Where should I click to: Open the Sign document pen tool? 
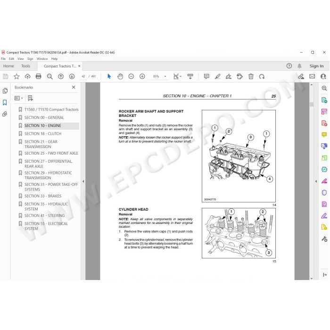coord(229,76)
